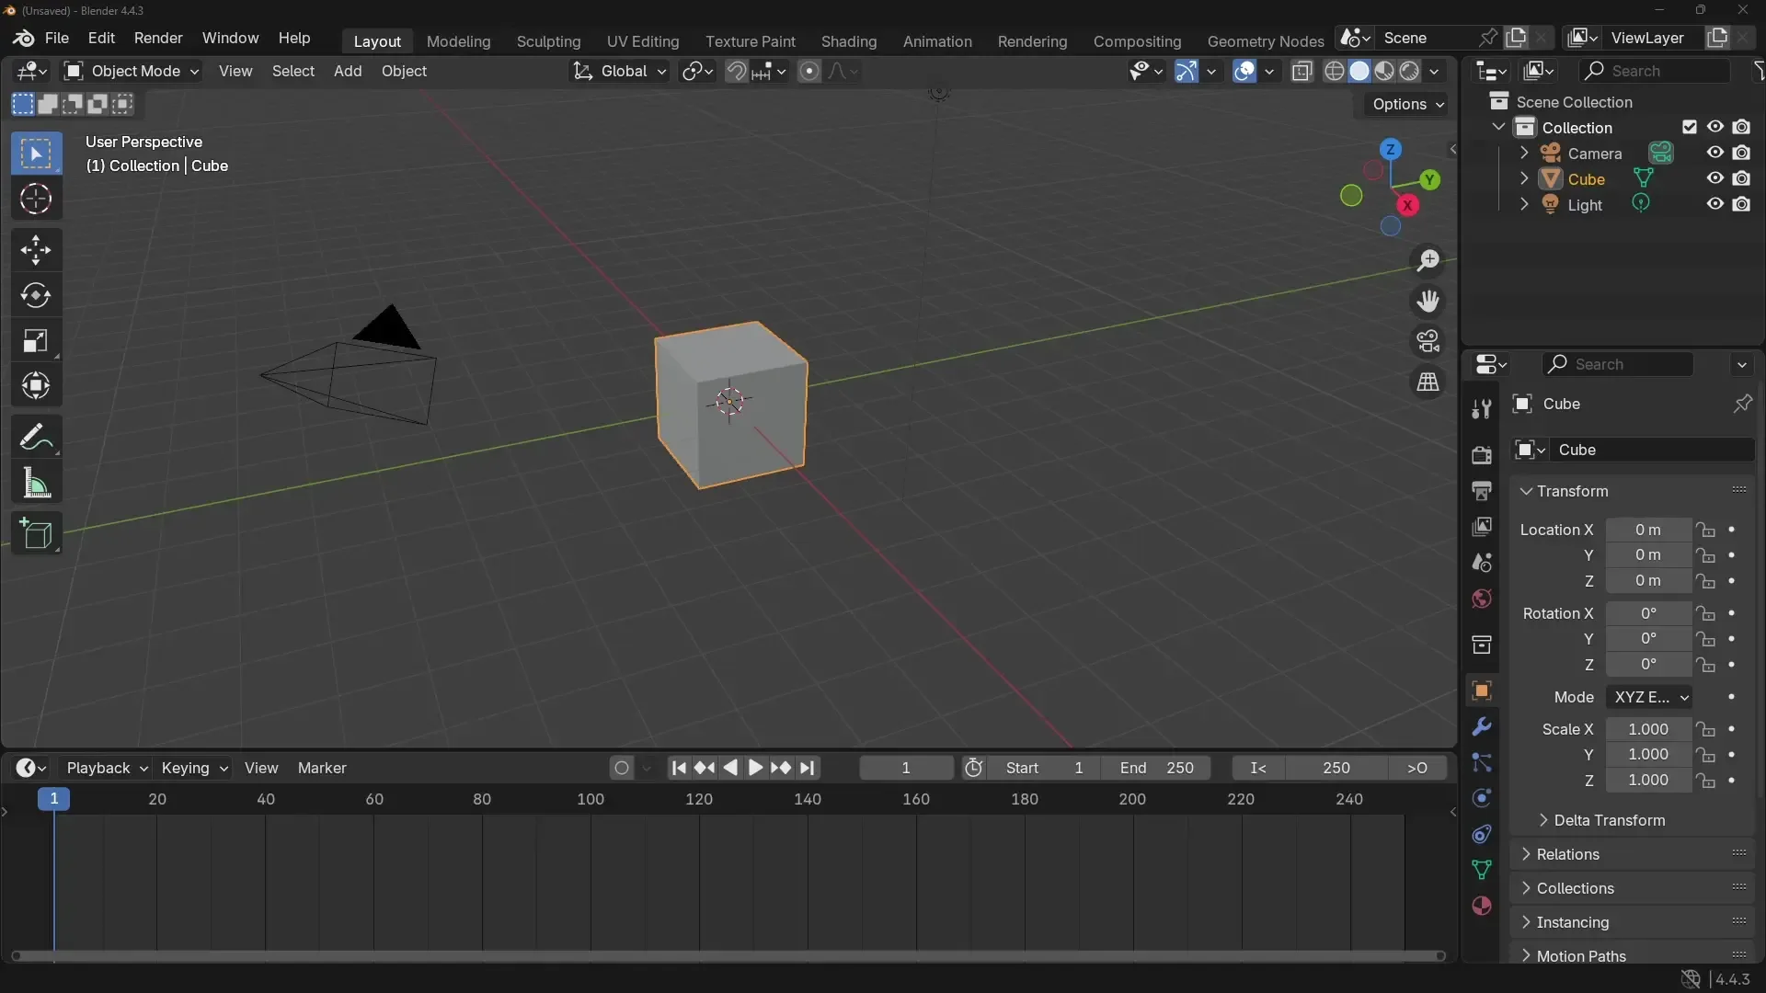Open the timeline Marker menu
The width and height of the screenshot is (1766, 993).
pyautogui.click(x=322, y=768)
